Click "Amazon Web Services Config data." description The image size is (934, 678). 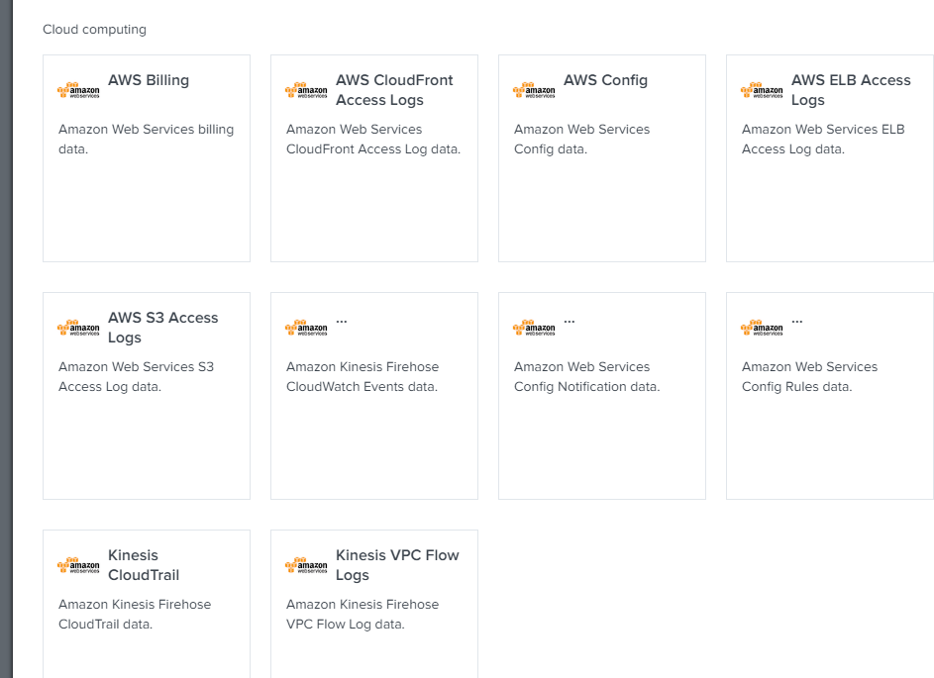582,140
